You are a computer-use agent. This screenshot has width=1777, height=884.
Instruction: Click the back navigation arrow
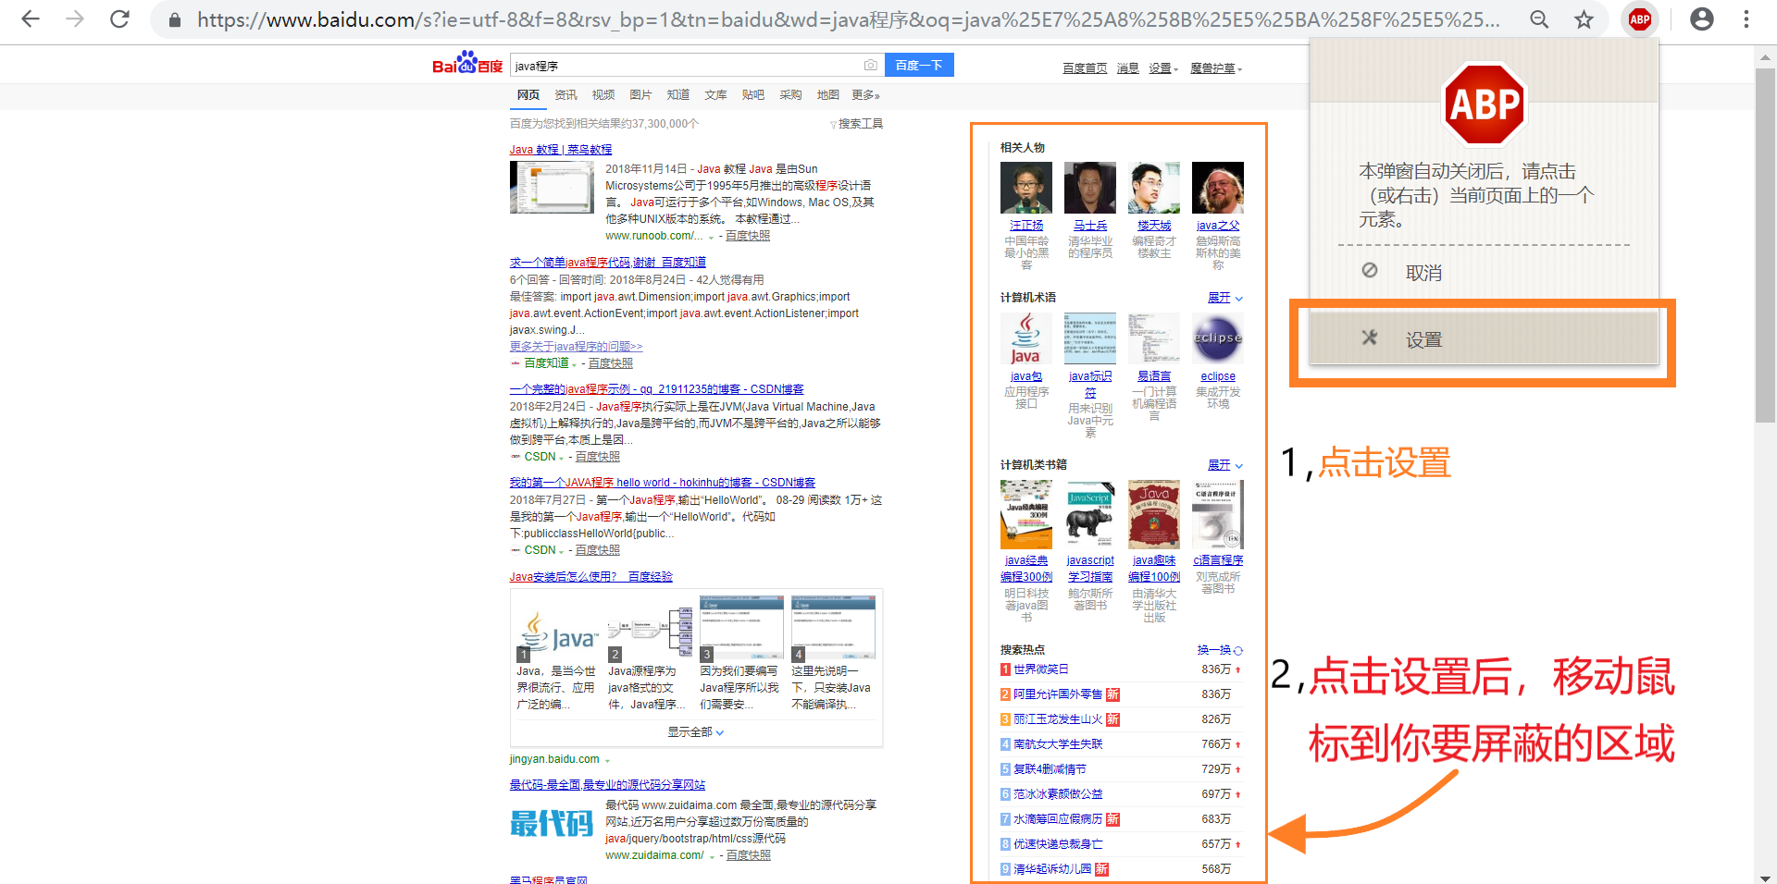click(x=31, y=19)
